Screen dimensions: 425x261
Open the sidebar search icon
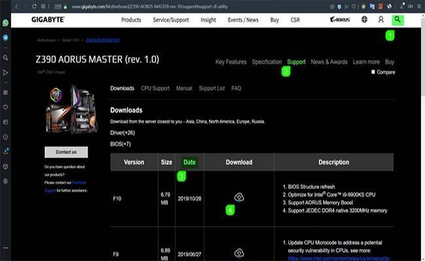5,57
